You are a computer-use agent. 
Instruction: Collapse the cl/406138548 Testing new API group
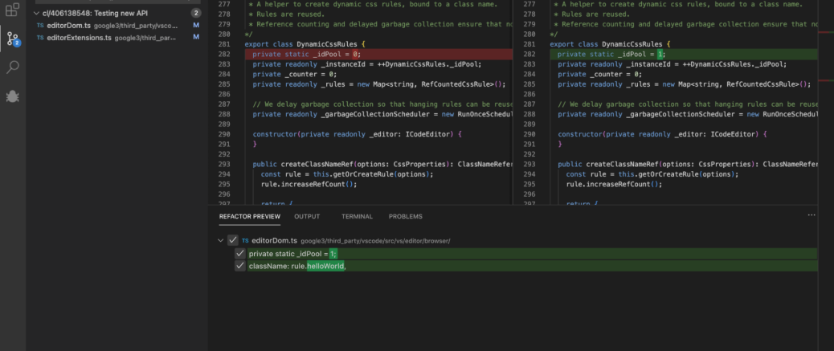point(36,14)
